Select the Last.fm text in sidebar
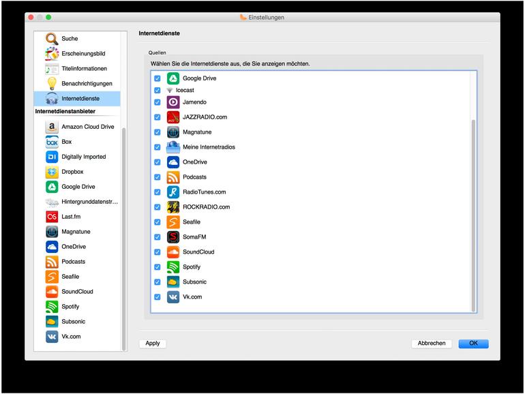This screenshot has height=394, width=525. tap(71, 217)
